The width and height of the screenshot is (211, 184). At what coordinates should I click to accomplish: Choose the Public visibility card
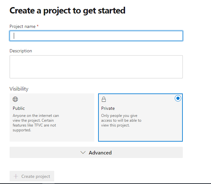(52, 118)
